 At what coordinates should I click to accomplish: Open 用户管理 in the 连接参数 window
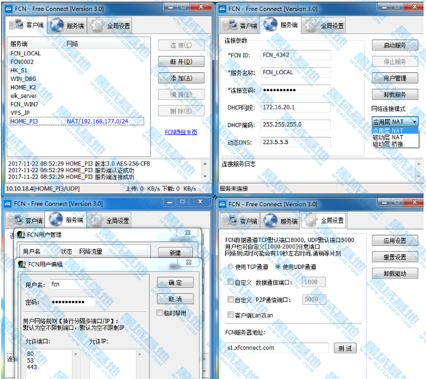[395, 78]
